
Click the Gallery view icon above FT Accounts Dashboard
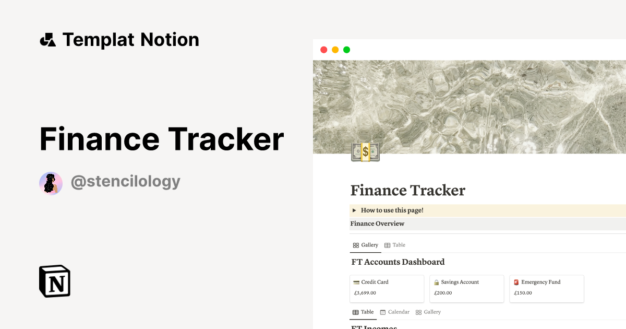pos(356,245)
